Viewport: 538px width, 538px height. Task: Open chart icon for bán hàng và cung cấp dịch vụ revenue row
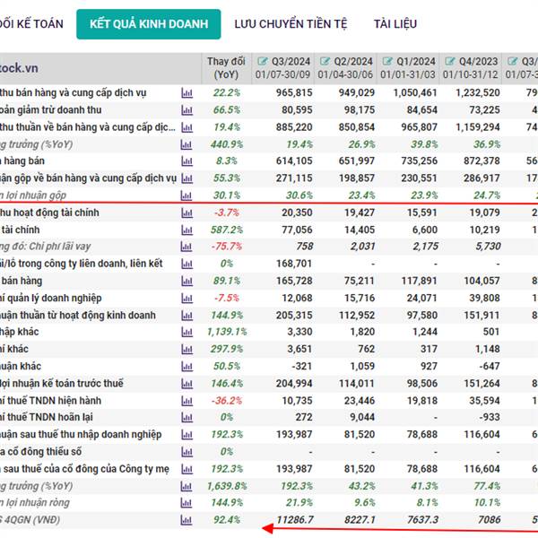click(187, 93)
